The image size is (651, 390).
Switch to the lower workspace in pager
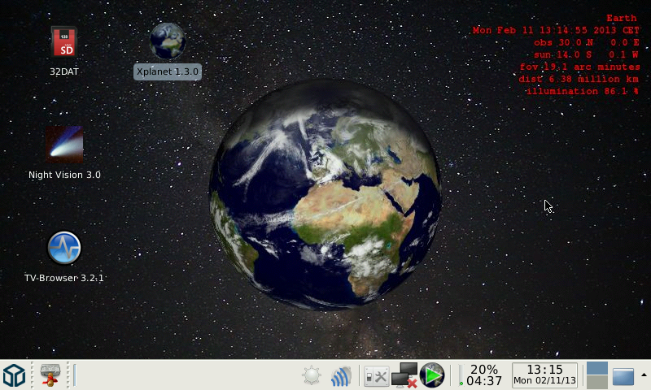point(597,382)
